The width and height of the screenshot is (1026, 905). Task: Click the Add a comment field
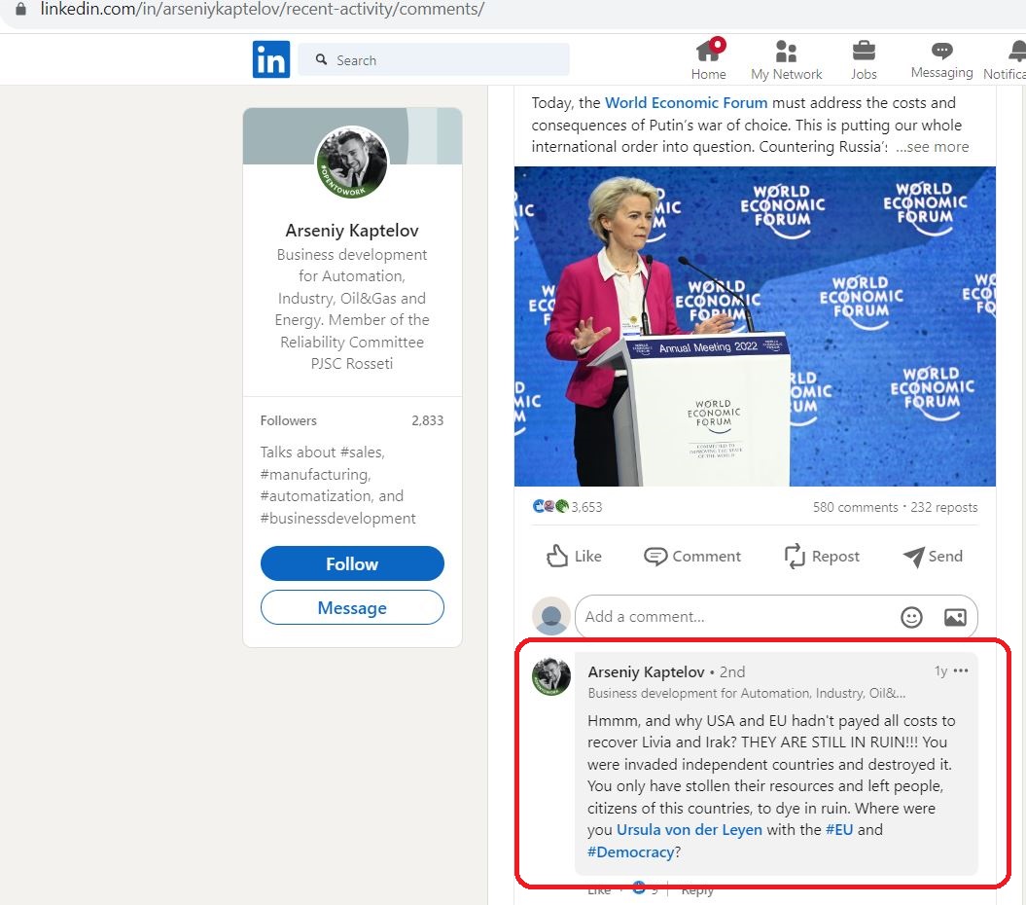point(776,617)
